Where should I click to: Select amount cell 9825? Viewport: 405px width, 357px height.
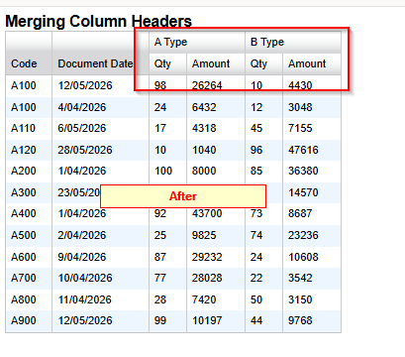(x=216, y=235)
